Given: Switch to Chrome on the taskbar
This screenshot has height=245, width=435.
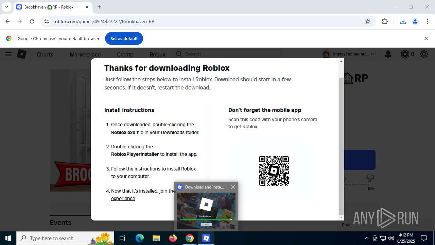Looking at the screenshot, I should [190, 238].
